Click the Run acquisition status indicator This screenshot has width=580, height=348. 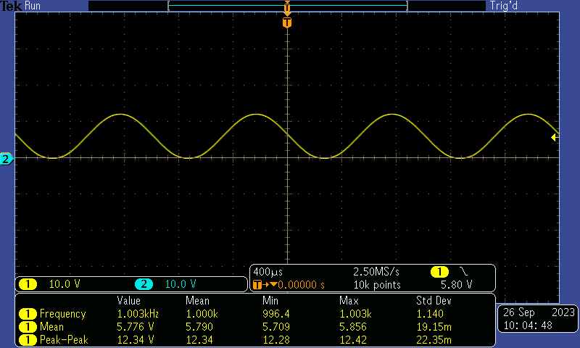pyautogui.click(x=33, y=6)
